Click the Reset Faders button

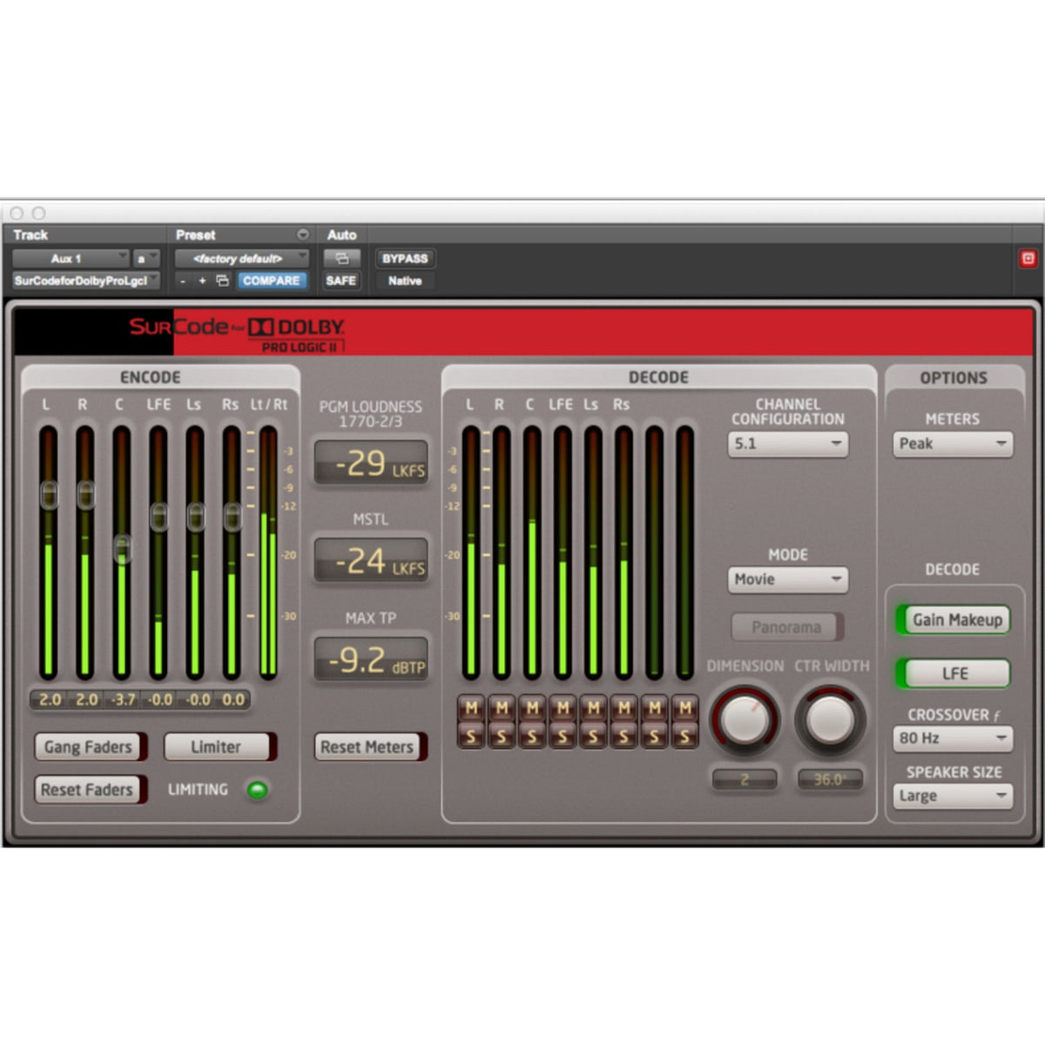(91, 789)
